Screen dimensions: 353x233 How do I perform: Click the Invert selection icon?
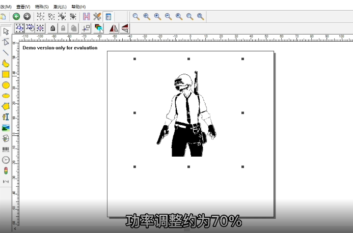point(30,28)
